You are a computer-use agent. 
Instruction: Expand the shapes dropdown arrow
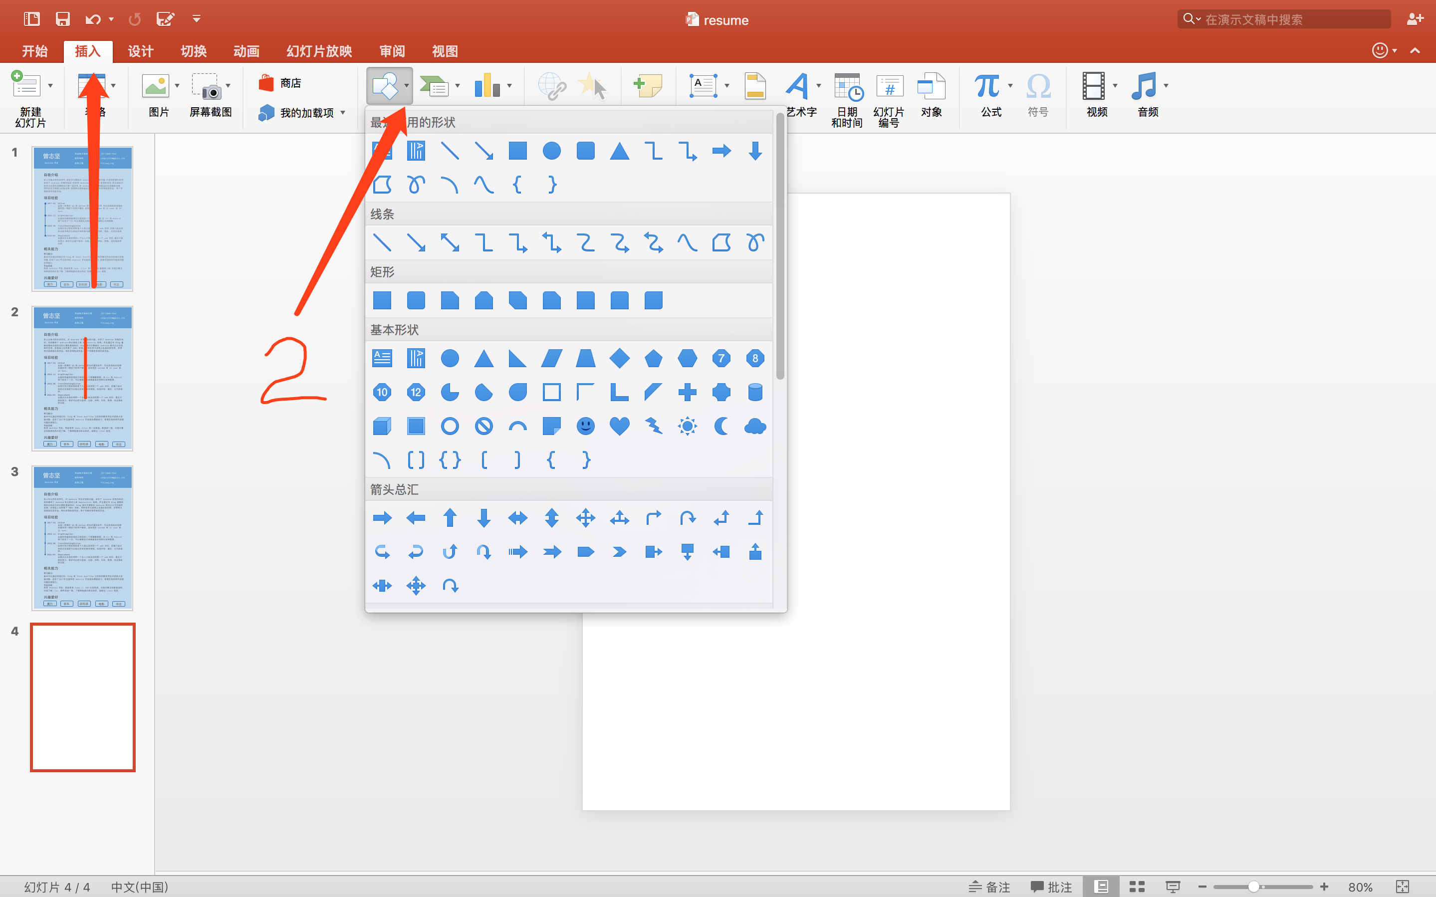point(406,87)
